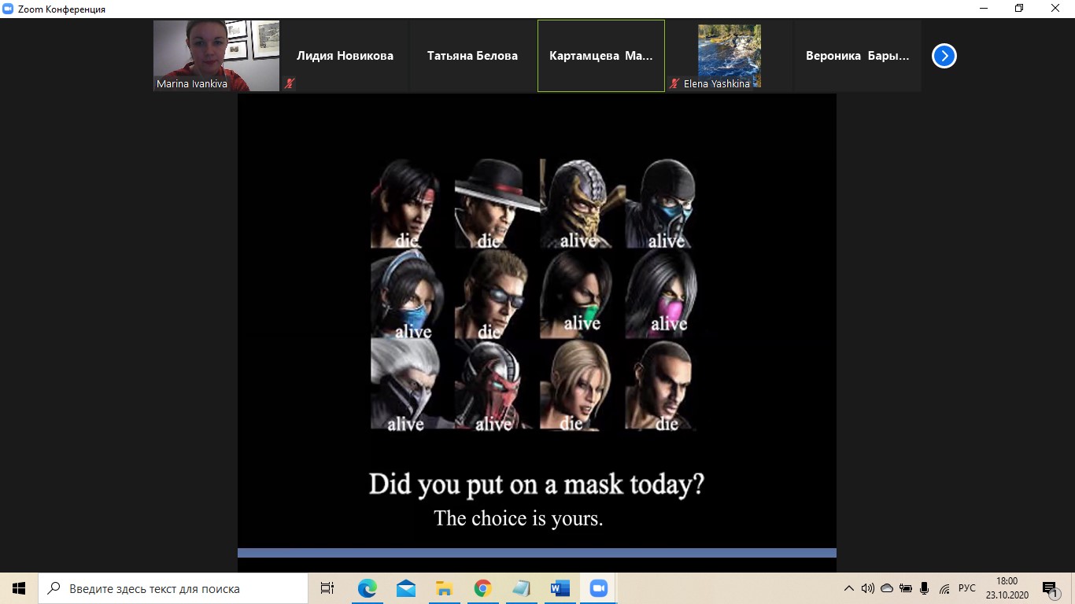Check battery status in tray
Image resolution: width=1075 pixels, height=604 pixels.
pyautogui.click(x=906, y=588)
